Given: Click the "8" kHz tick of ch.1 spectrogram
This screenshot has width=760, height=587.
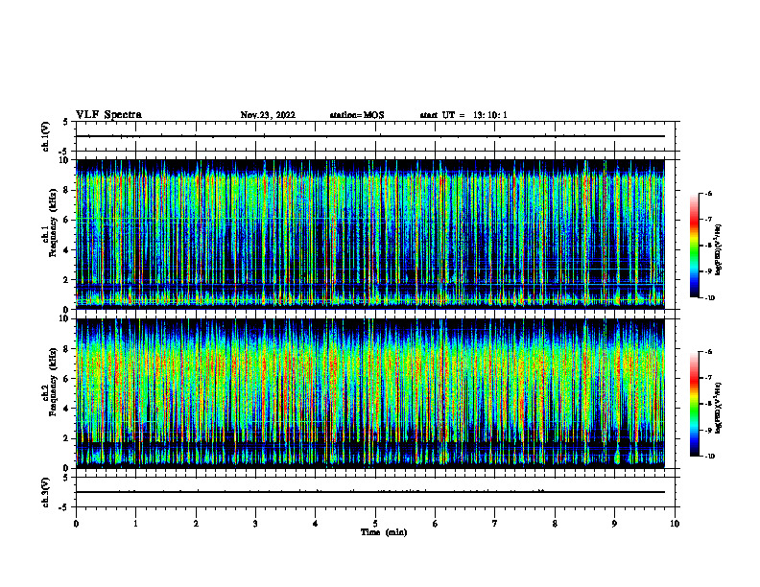Looking at the screenshot, I should tap(67, 190).
